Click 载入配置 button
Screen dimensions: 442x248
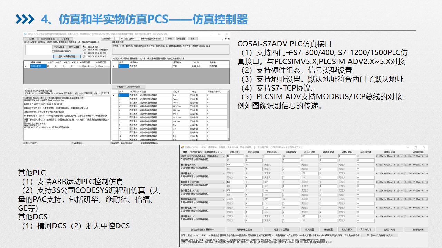click(310, 229)
